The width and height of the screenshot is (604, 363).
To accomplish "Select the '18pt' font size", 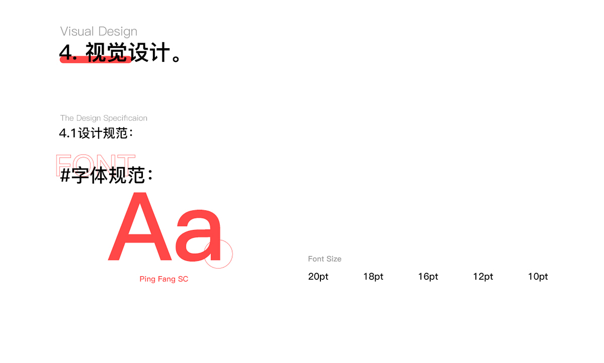I will (373, 277).
